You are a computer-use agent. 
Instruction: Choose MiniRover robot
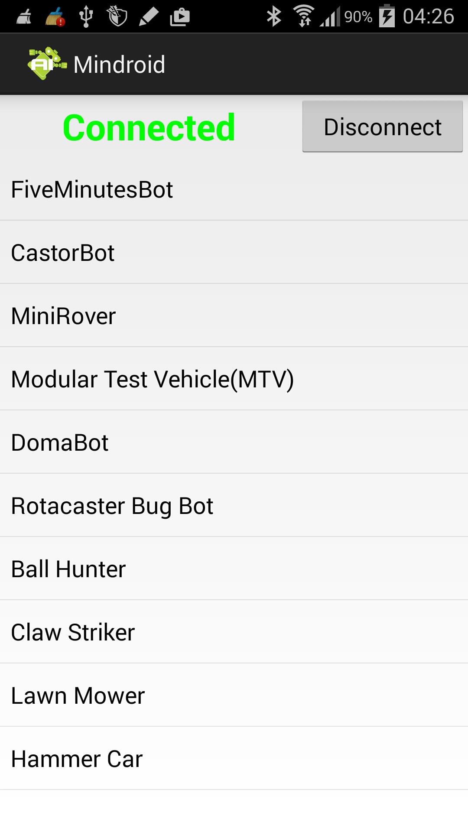pos(63,316)
